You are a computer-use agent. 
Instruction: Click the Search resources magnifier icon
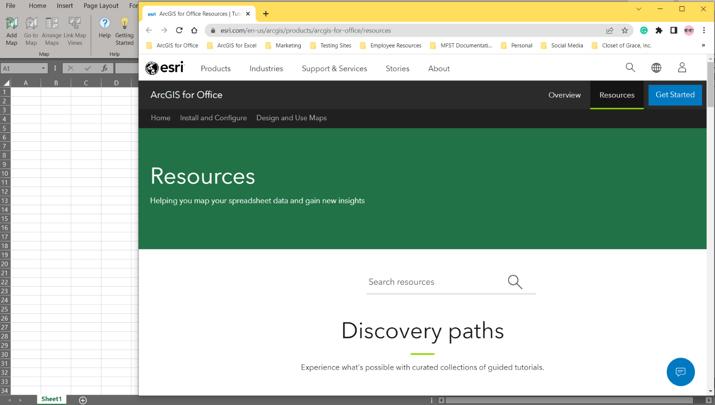515,282
